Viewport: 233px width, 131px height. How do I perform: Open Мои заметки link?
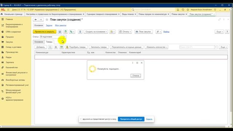pyautogui.click(x=61, y=25)
